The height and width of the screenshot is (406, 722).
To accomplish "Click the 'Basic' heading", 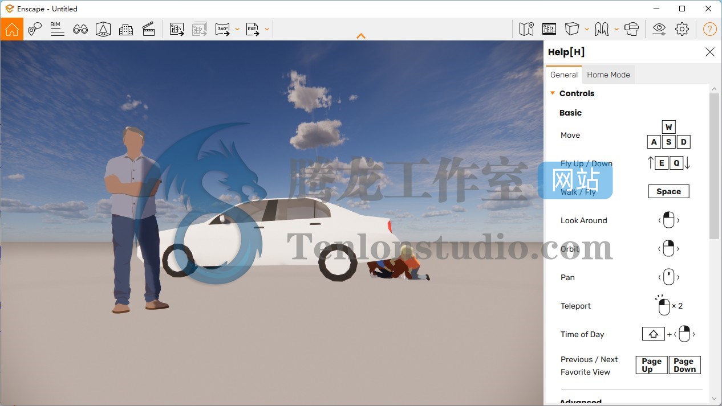I will tap(570, 113).
